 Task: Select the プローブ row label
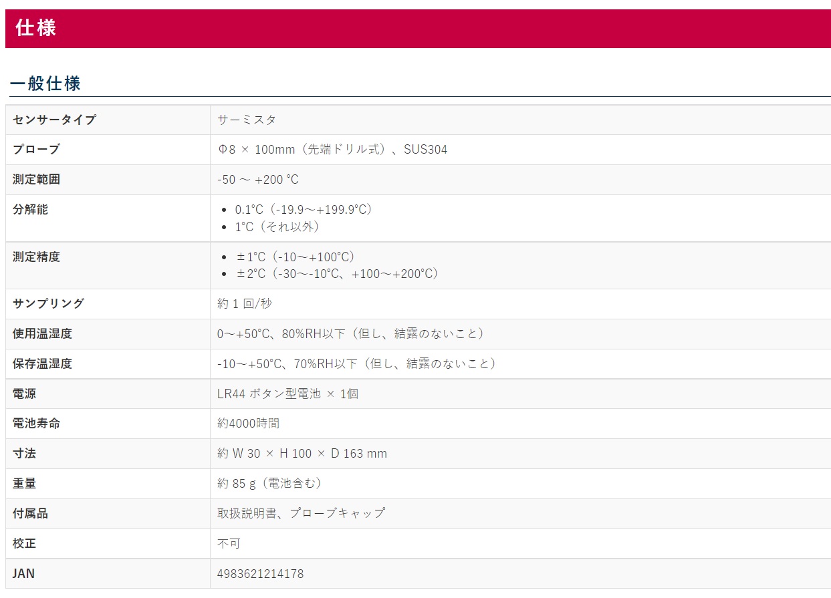[x=36, y=150]
